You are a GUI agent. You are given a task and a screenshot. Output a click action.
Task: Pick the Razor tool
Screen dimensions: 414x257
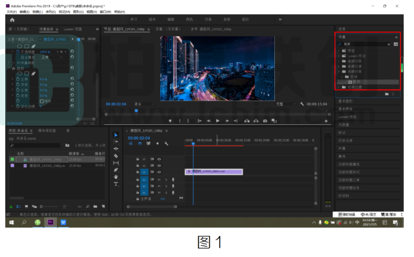(116, 156)
